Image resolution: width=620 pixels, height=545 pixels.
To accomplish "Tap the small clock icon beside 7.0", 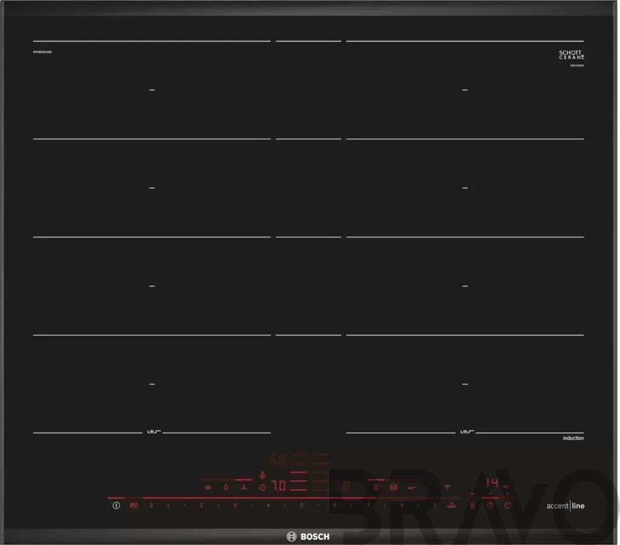I will click(262, 487).
